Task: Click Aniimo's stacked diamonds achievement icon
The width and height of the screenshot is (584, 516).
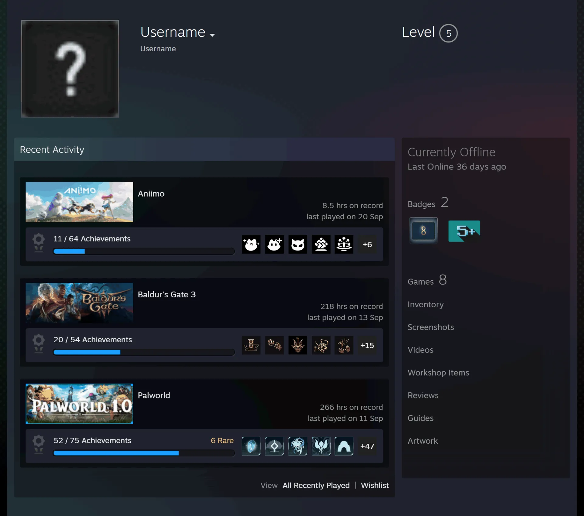Action: click(x=321, y=244)
